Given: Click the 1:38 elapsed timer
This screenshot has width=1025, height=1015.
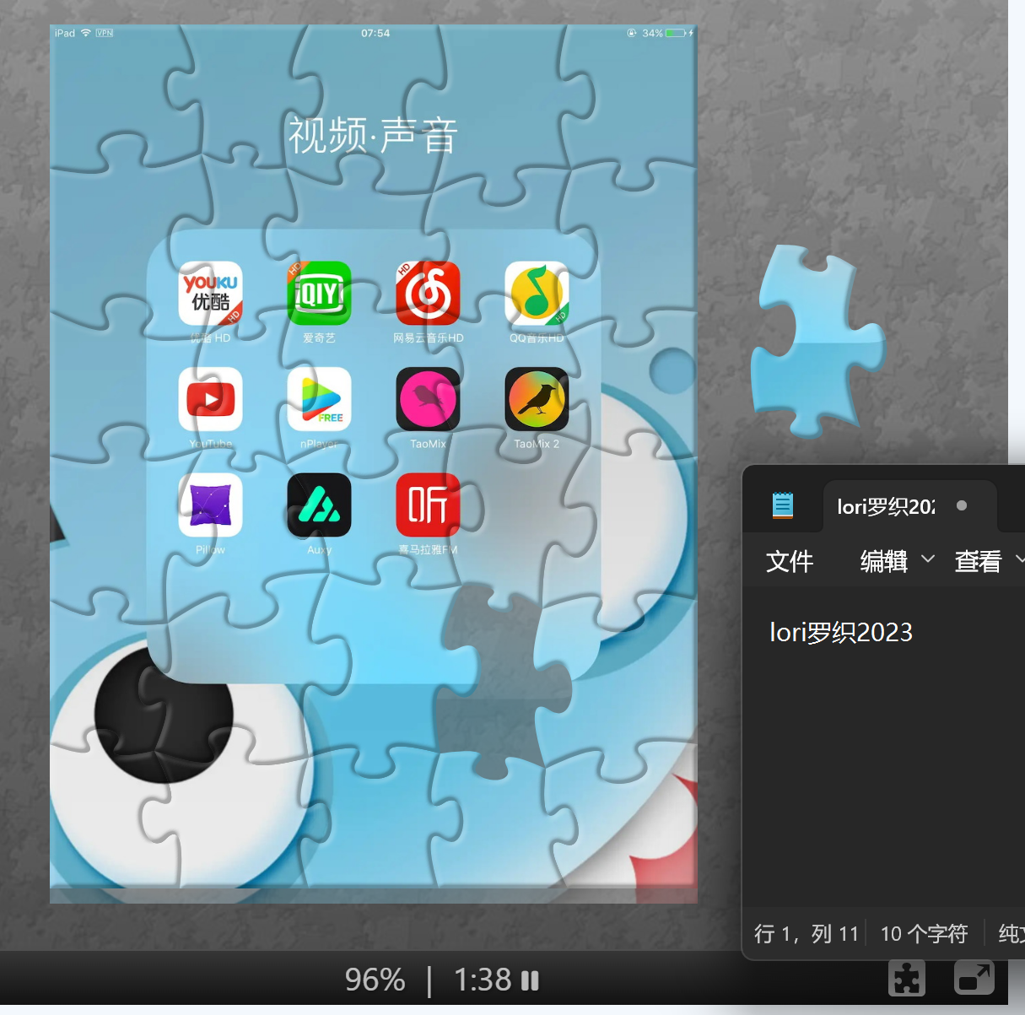Looking at the screenshot, I should (x=483, y=980).
